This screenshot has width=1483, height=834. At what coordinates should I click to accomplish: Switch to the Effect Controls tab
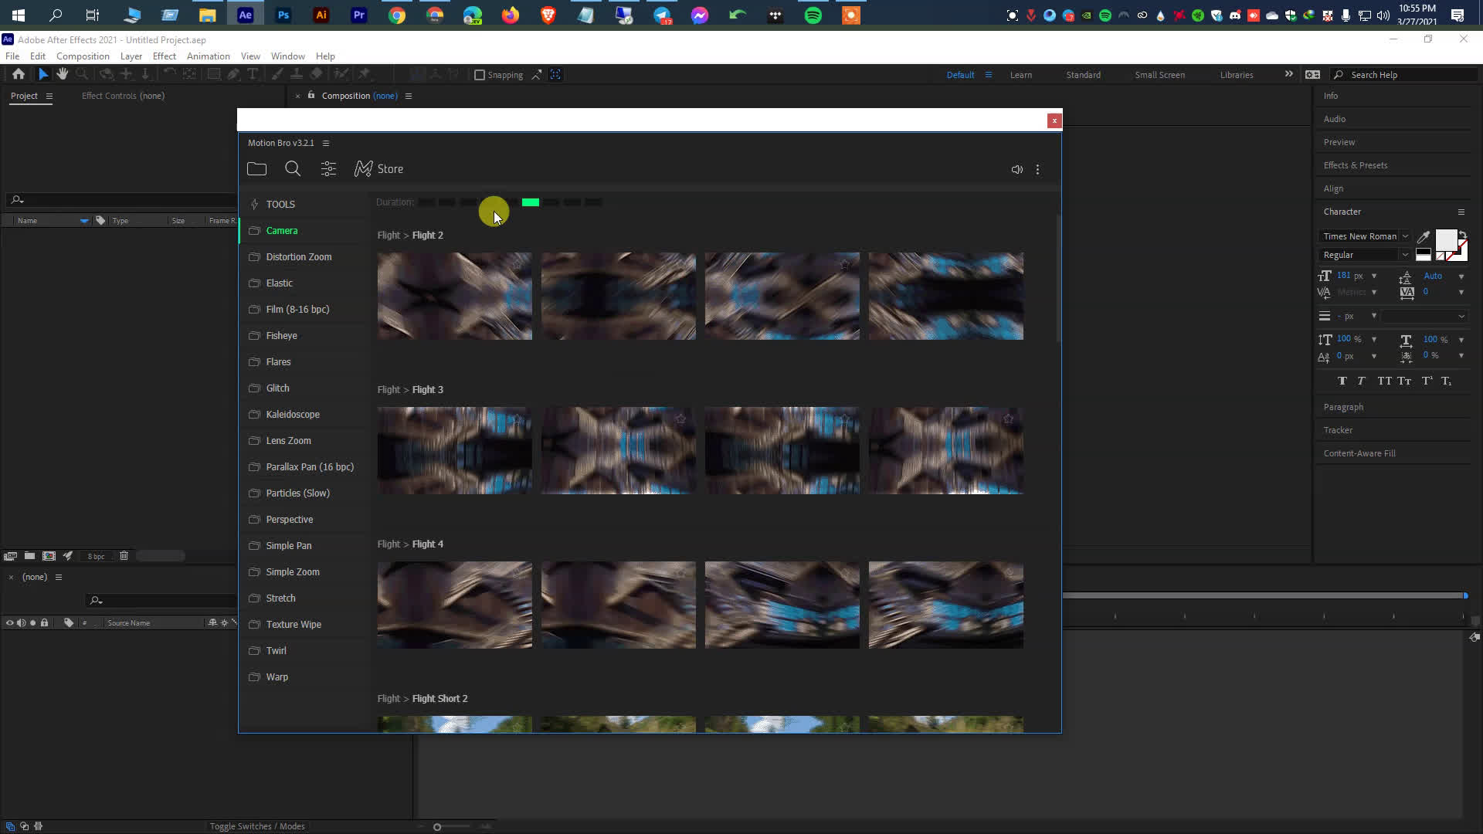[x=122, y=95]
